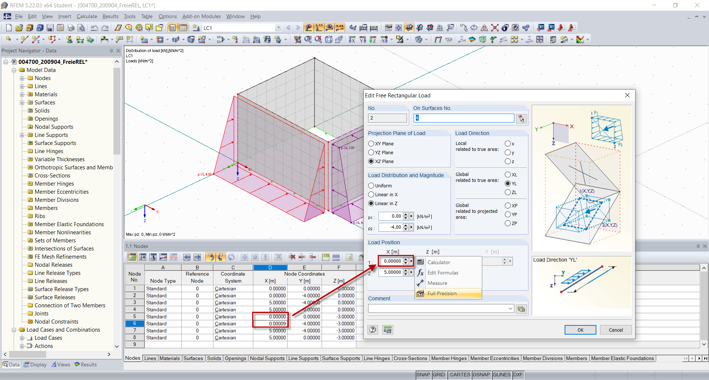Viewport: 709px width, 380px height.
Task: Undo the last action via the toolbar arrow
Action: pyautogui.click(x=95, y=28)
